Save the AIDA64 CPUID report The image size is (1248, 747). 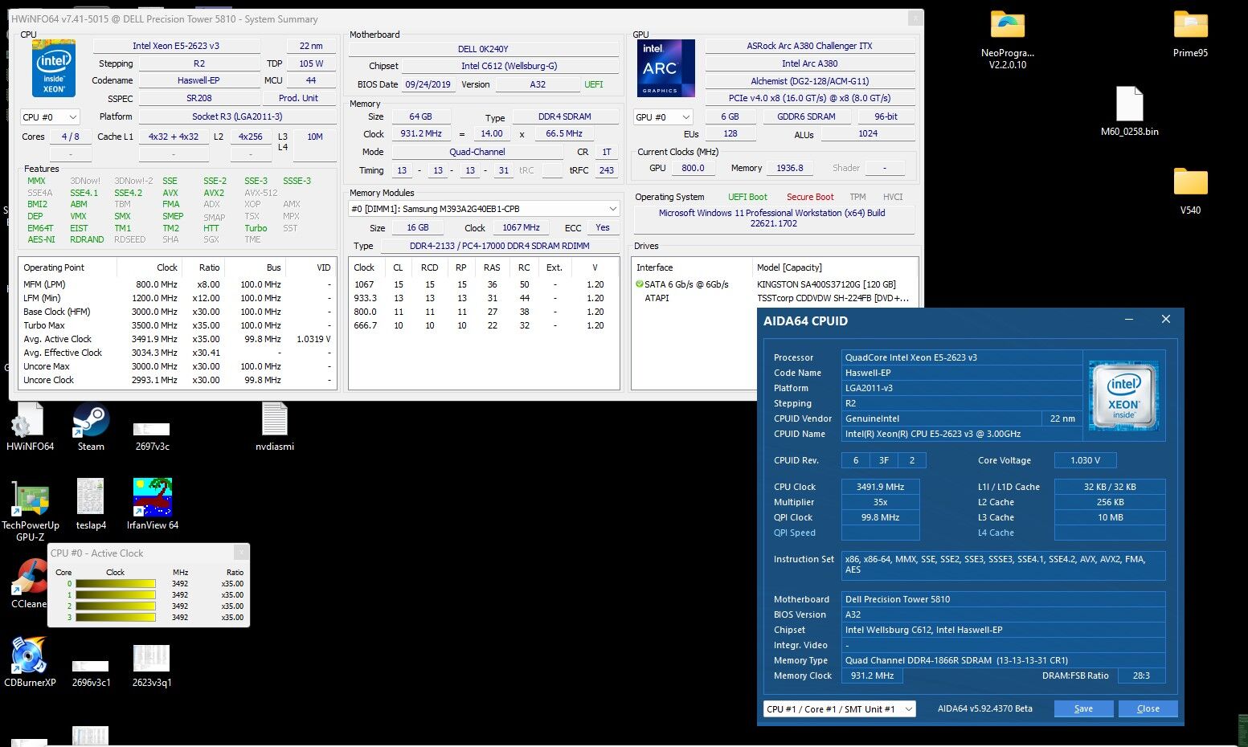(x=1083, y=708)
